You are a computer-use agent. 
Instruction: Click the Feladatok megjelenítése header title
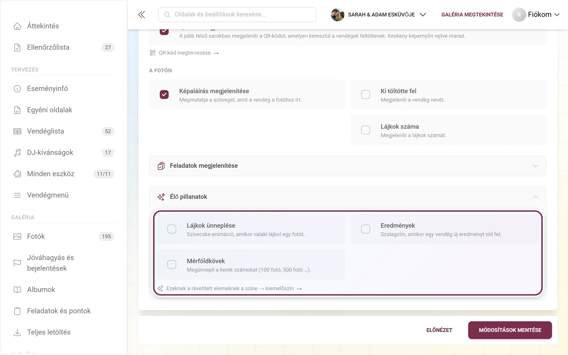204,166
